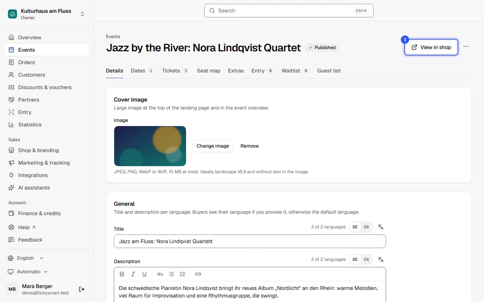Screen dimensions: 484x302
Task: Click the Underline icon in editor toolbar
Action: (x=144, y=274)
